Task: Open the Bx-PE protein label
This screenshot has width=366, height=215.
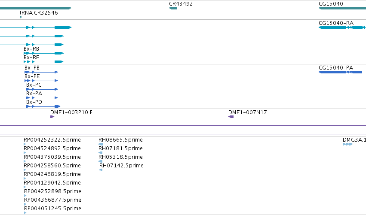Action: [x=32, y=76]
